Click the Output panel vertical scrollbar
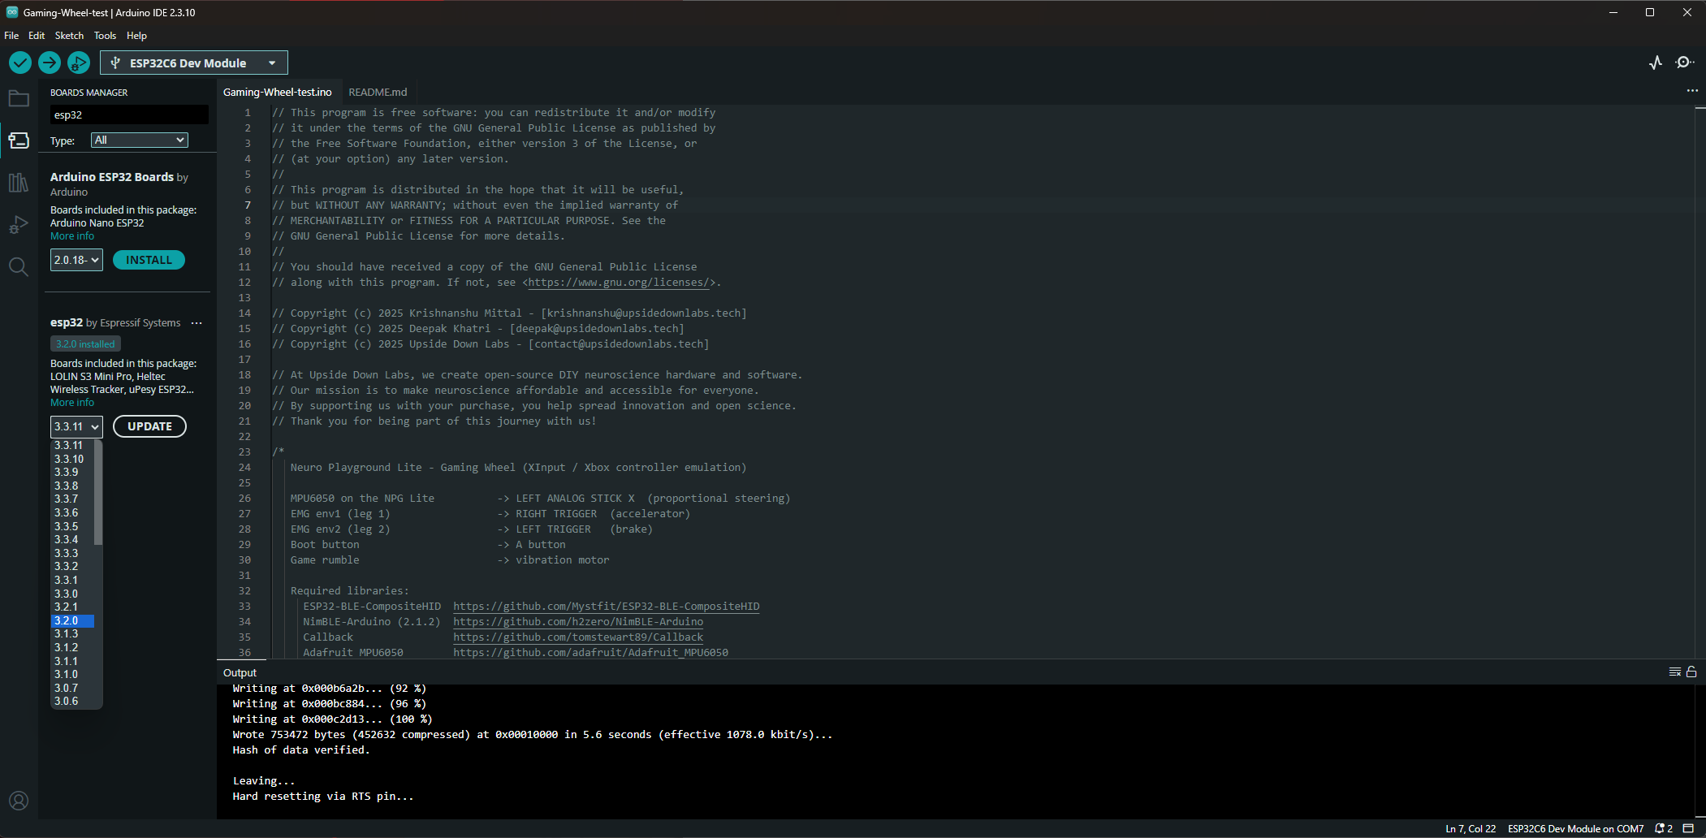 pyautogui.click(x=1700, y=752)
